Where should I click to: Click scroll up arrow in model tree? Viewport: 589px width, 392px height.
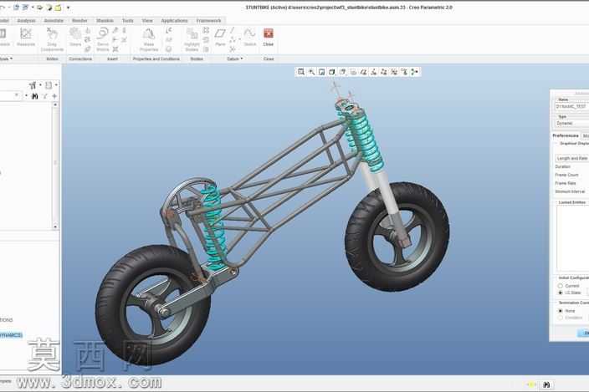tap(55, 104)
